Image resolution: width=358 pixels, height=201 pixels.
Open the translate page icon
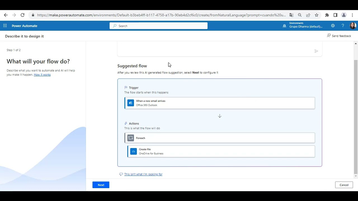click(x=291, y=15)
